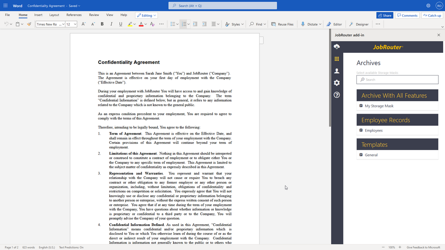Open the Editor pane

tap(334, 24)
